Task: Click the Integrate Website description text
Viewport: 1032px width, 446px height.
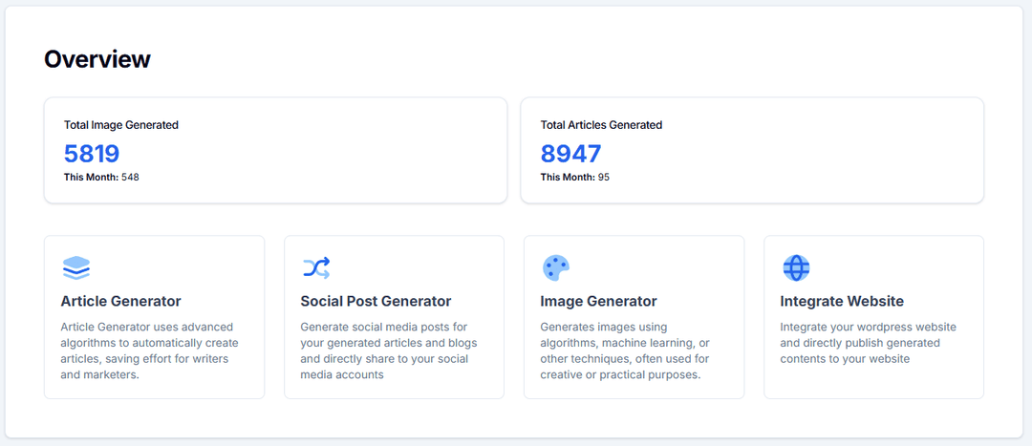Action: (868, 343)
